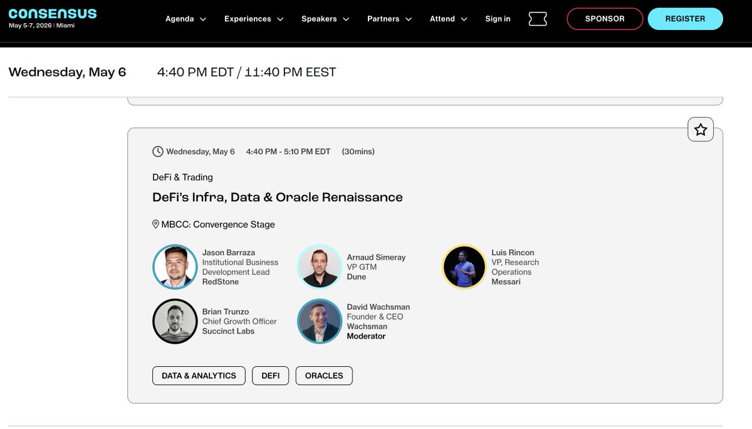Open Jason Barraza's profile photo
Viewport: 752px width, 429px height.
[175, 267]
